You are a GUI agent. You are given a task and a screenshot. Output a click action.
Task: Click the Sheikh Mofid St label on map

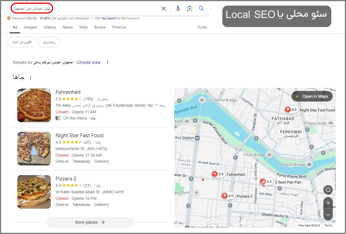pyautogui.click(x=275, y=215)
